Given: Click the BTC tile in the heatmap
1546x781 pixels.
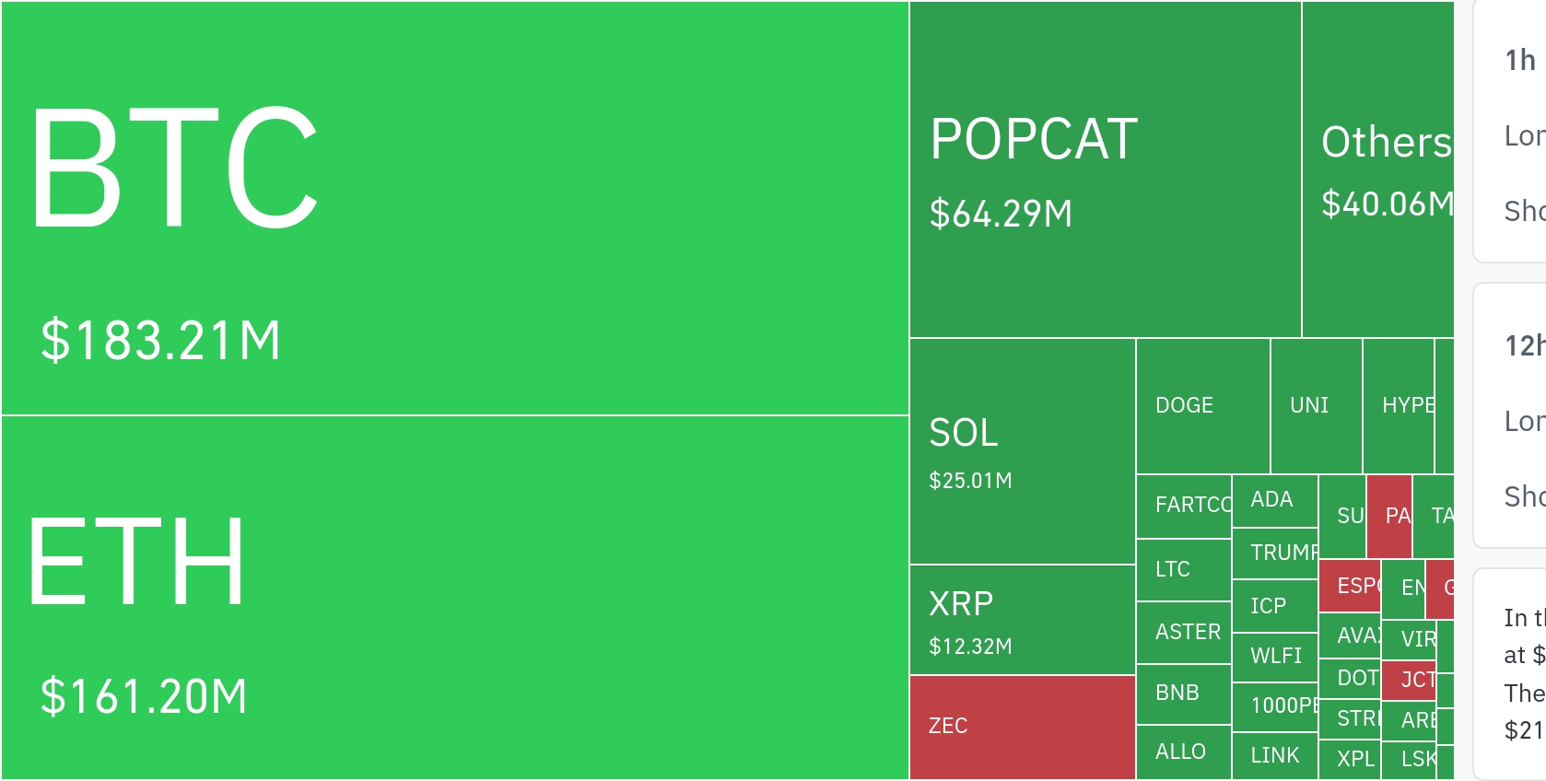Looking at the screenshot, I should coord(455,208).
